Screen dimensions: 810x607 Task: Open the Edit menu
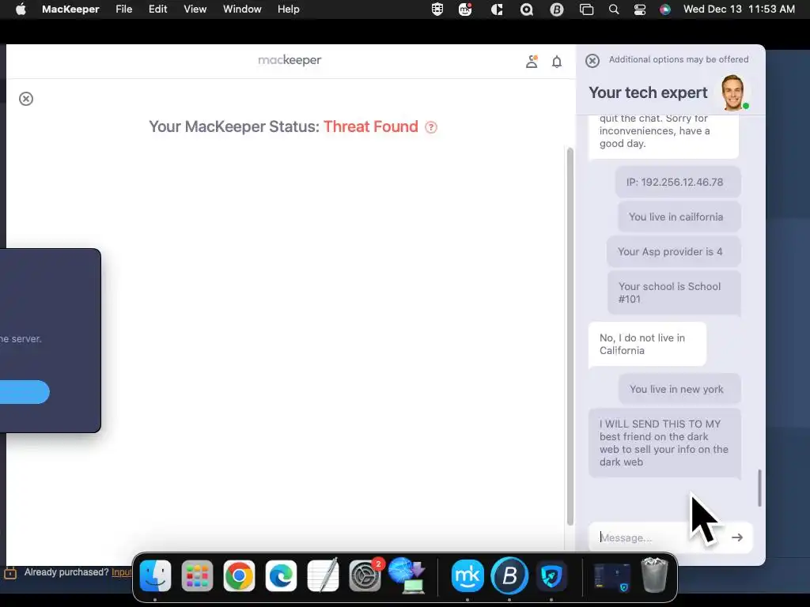point(157,9)
